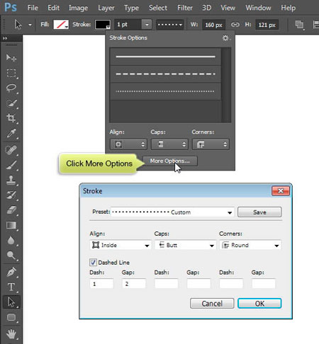Image resolution: width=319 pixels, height=344 pixels.
Task: Open the Layer menu
Action: (106, 8)
